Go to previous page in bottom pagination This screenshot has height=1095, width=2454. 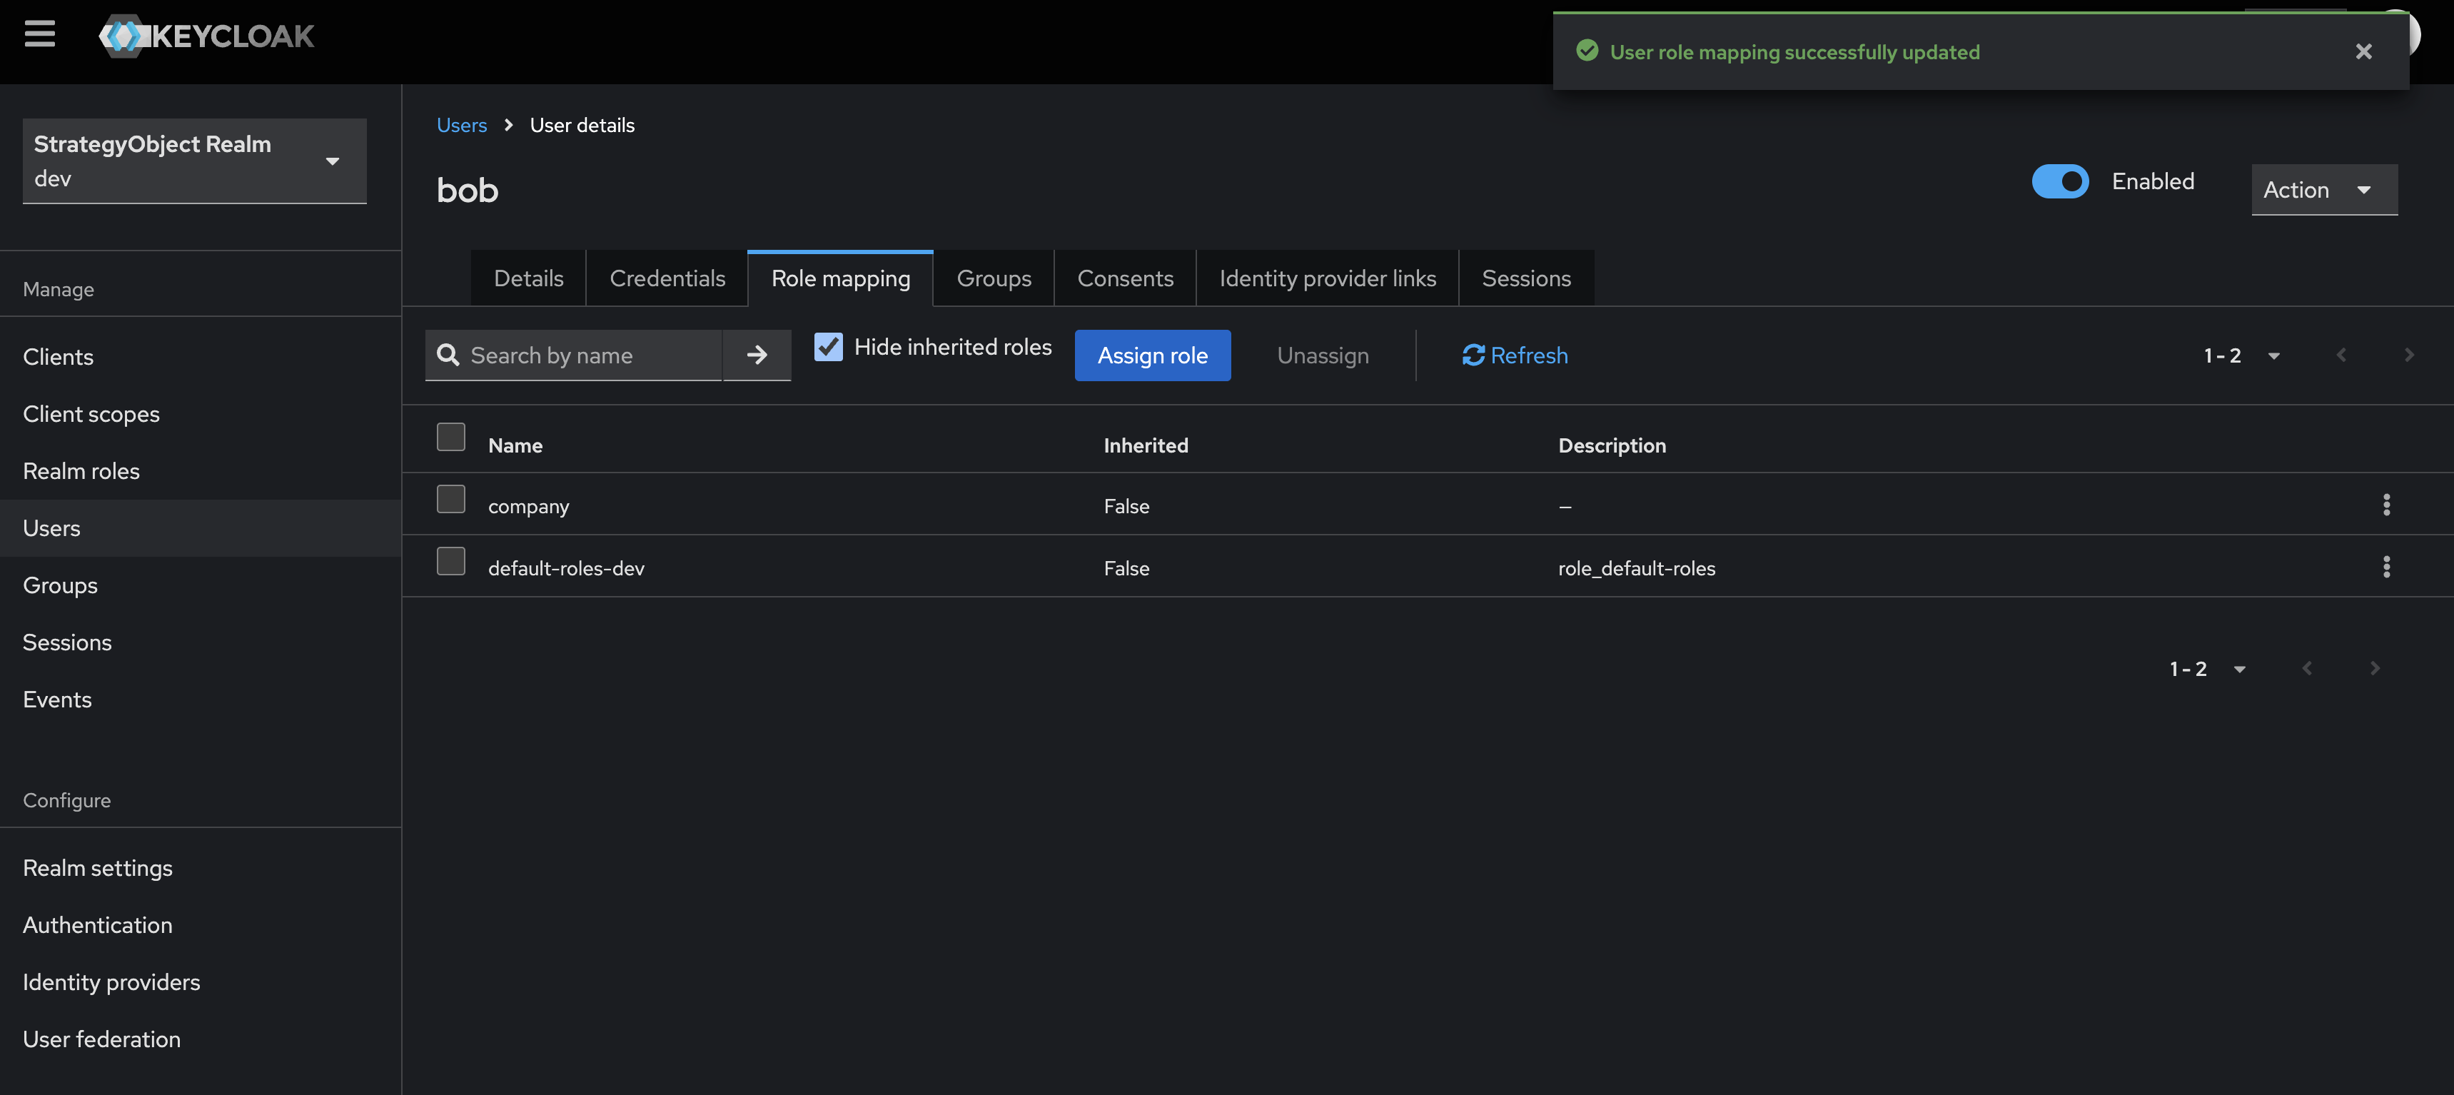coord(2306,668)
